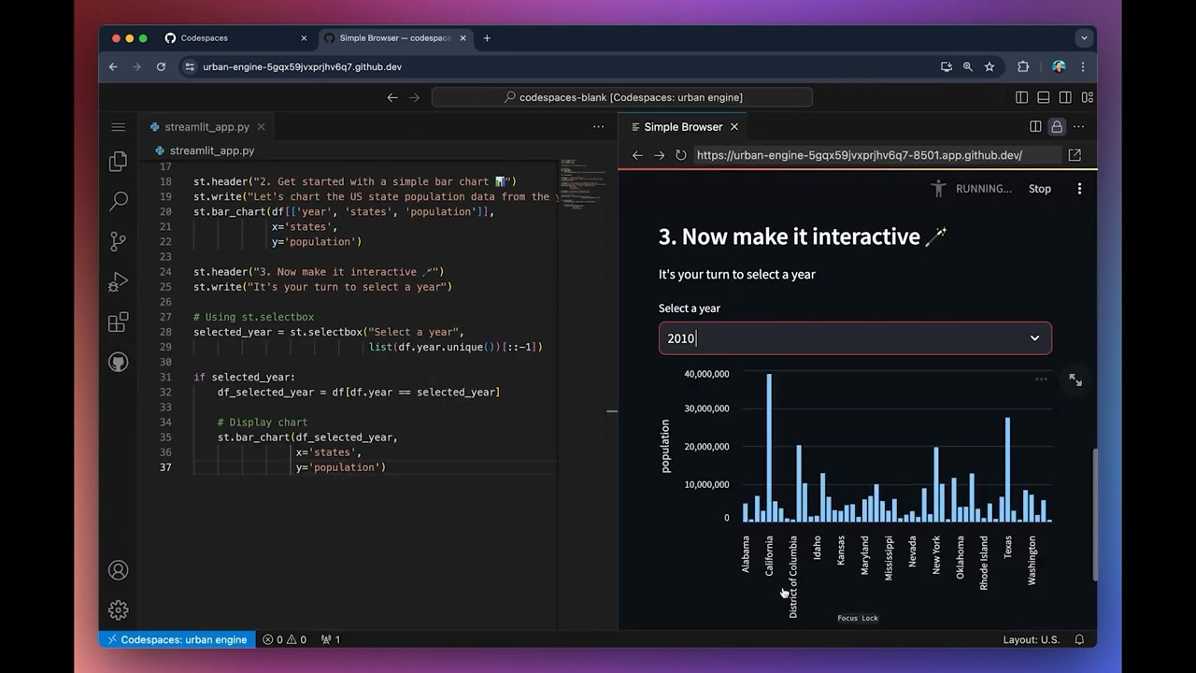
Task: Switch to the streamlit_app.py editor tab
Action: point(206,126)
